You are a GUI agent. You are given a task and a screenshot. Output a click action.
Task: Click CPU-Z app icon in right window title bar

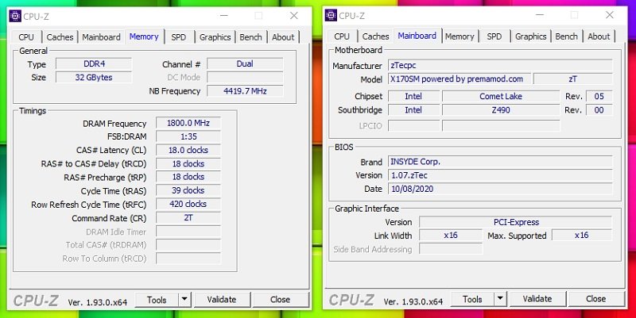[x=331, y=15]
